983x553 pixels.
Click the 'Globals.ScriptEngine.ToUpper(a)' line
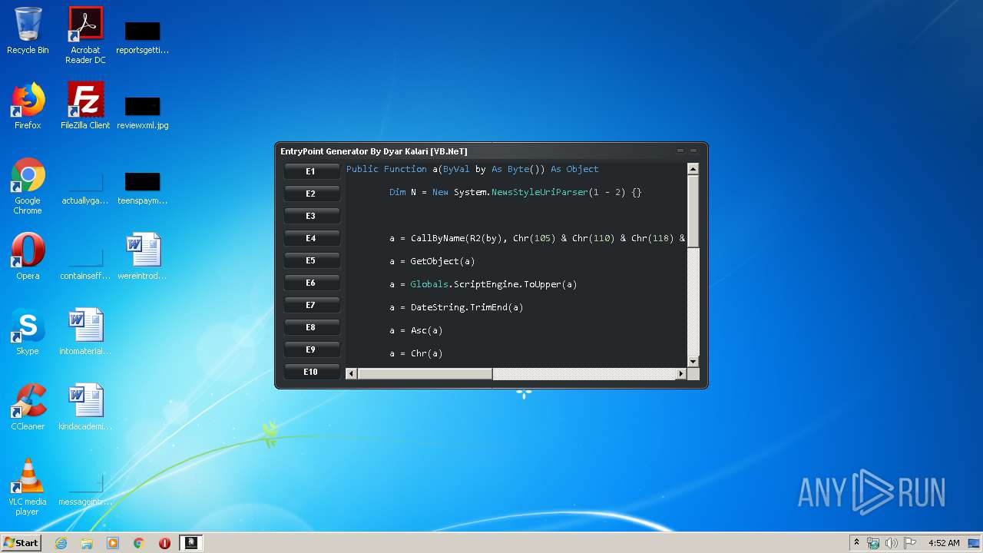[x=483, y=284]
